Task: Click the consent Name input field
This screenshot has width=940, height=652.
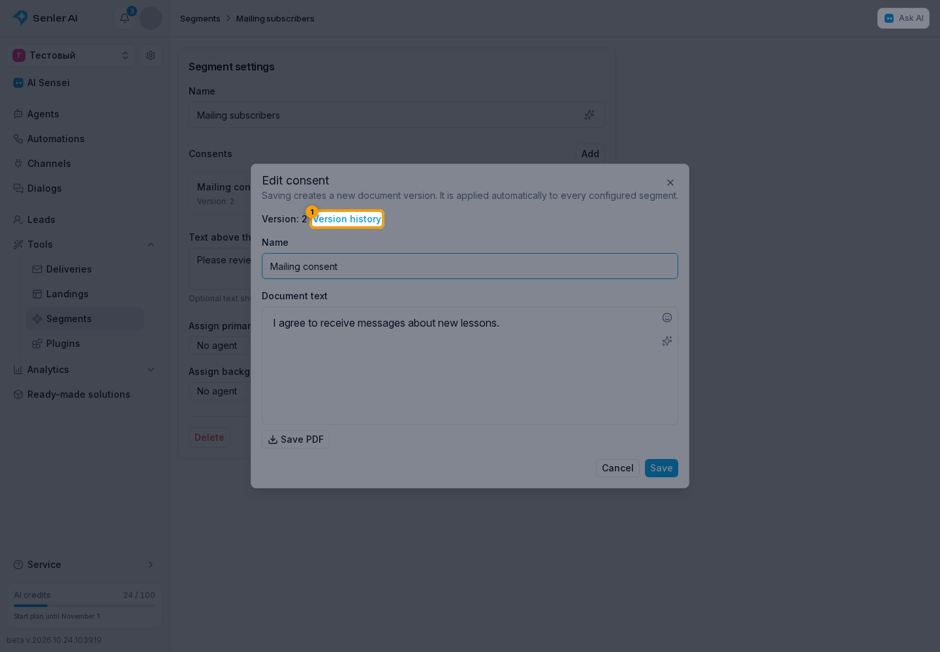Action: pos(470,266)
